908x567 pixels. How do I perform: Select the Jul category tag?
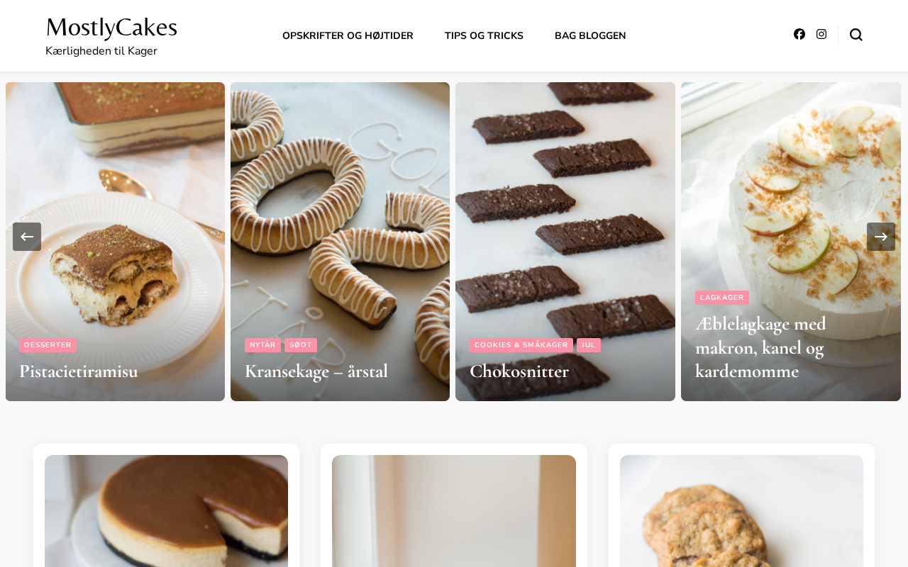coord(589,345)
